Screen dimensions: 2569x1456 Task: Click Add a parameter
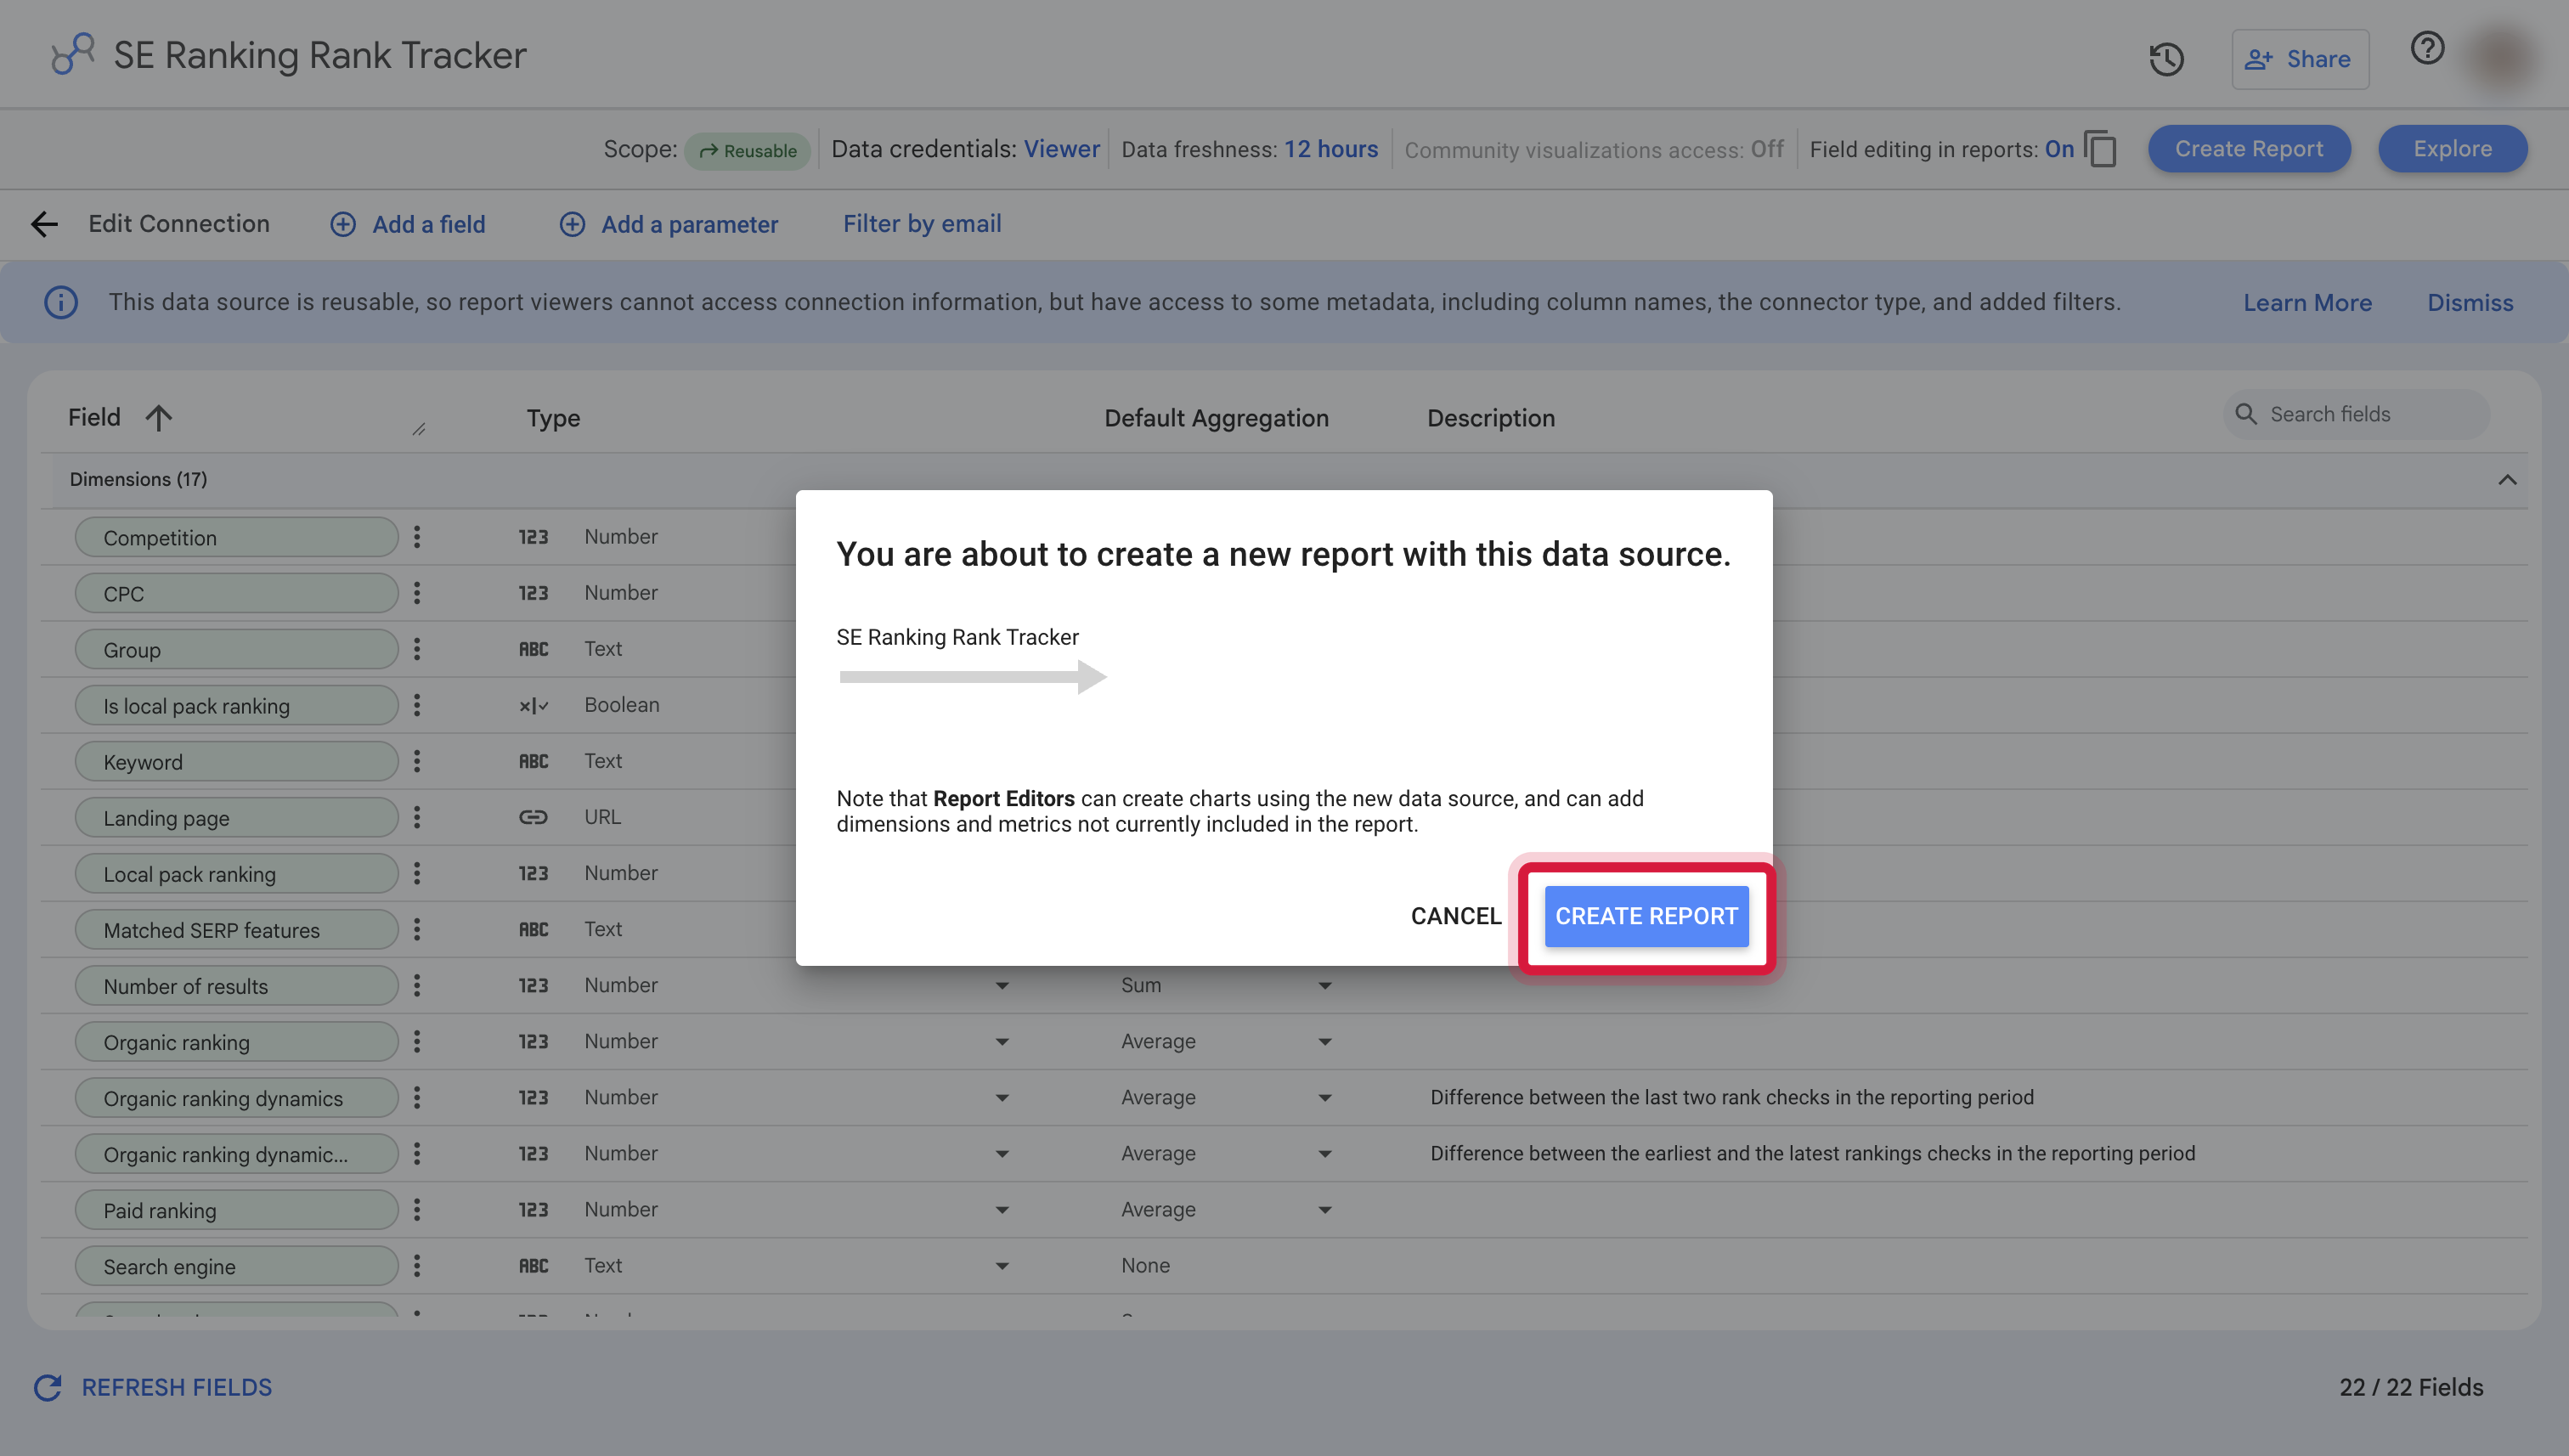tap(668, 224)
